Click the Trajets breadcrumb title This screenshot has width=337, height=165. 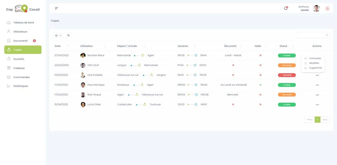[x=55, y=21]
